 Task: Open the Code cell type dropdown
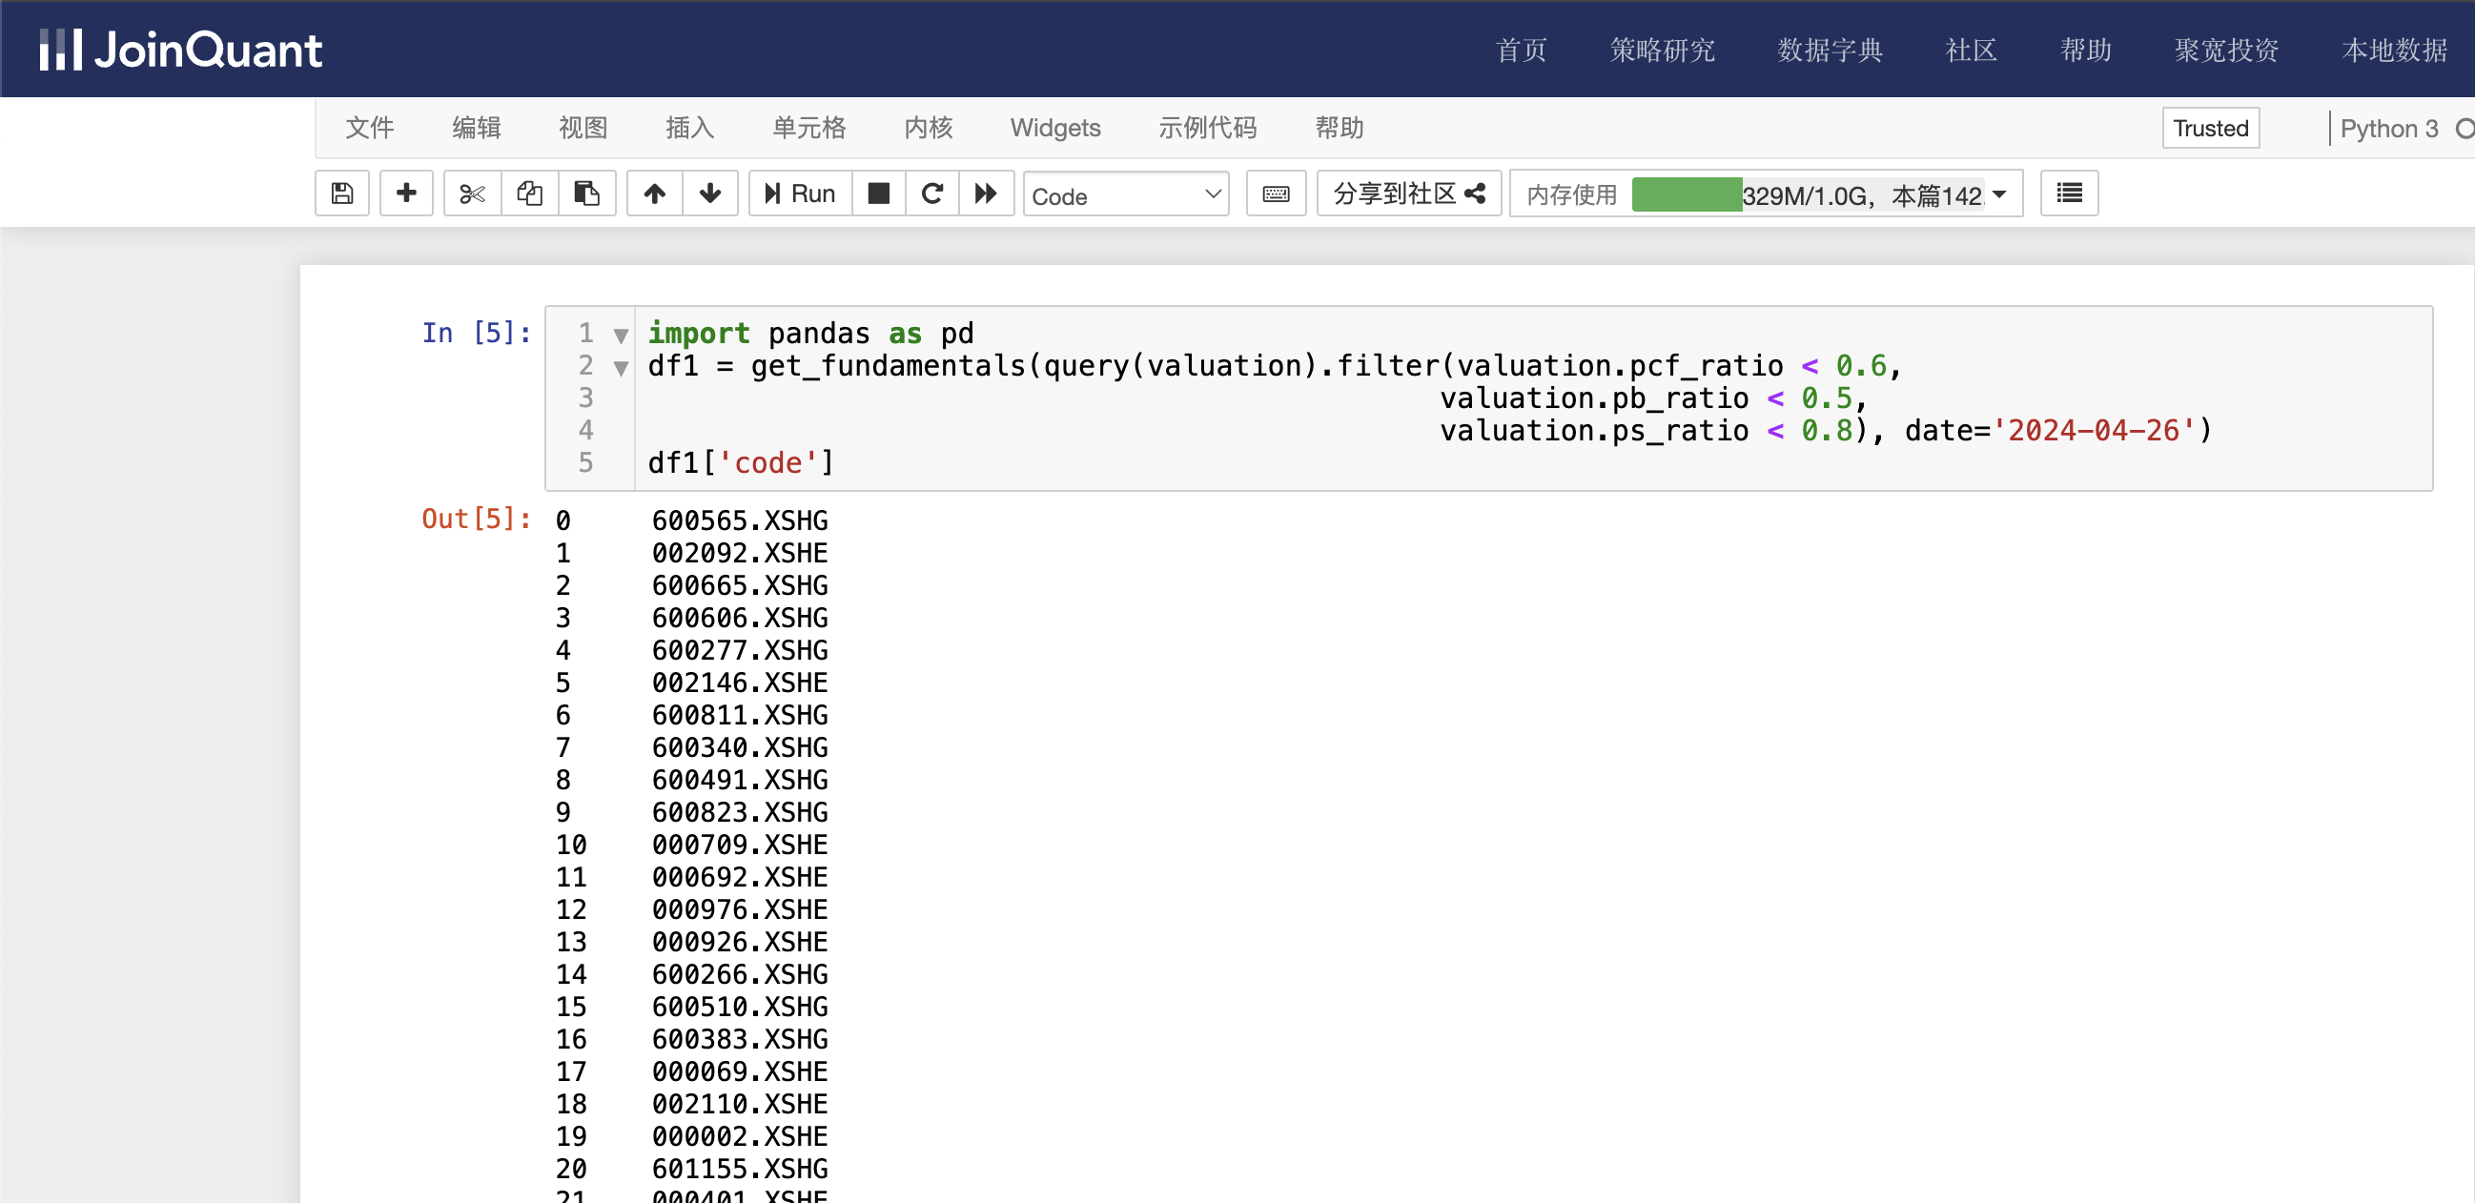(x=1125, y=195)
